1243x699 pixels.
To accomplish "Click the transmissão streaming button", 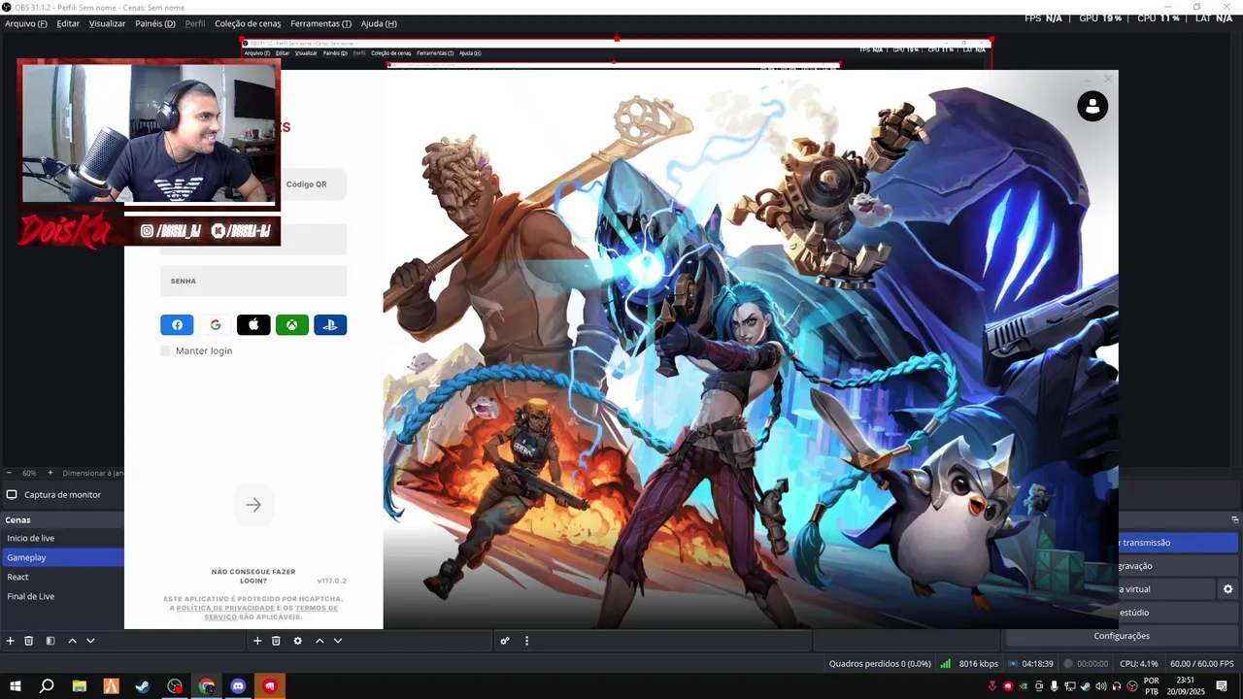I will (1178, 543).
